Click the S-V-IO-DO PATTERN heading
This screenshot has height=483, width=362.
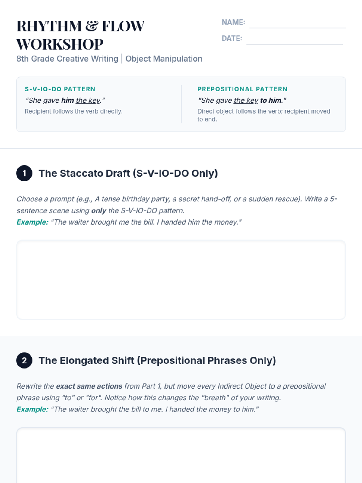[60, 89]
